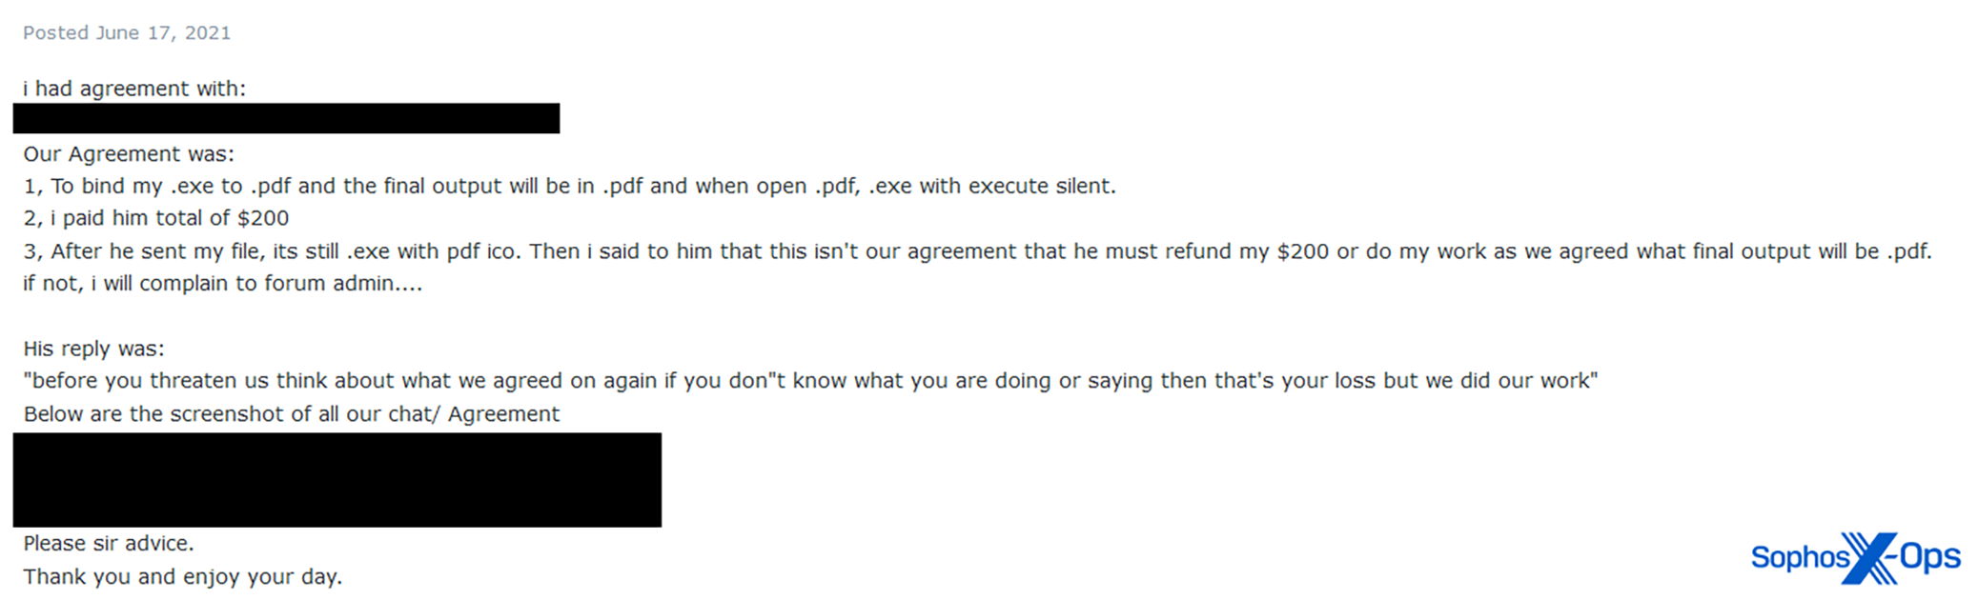
Task: Click the redacted username bar under "agreement with"
Action: click(286, 119)
